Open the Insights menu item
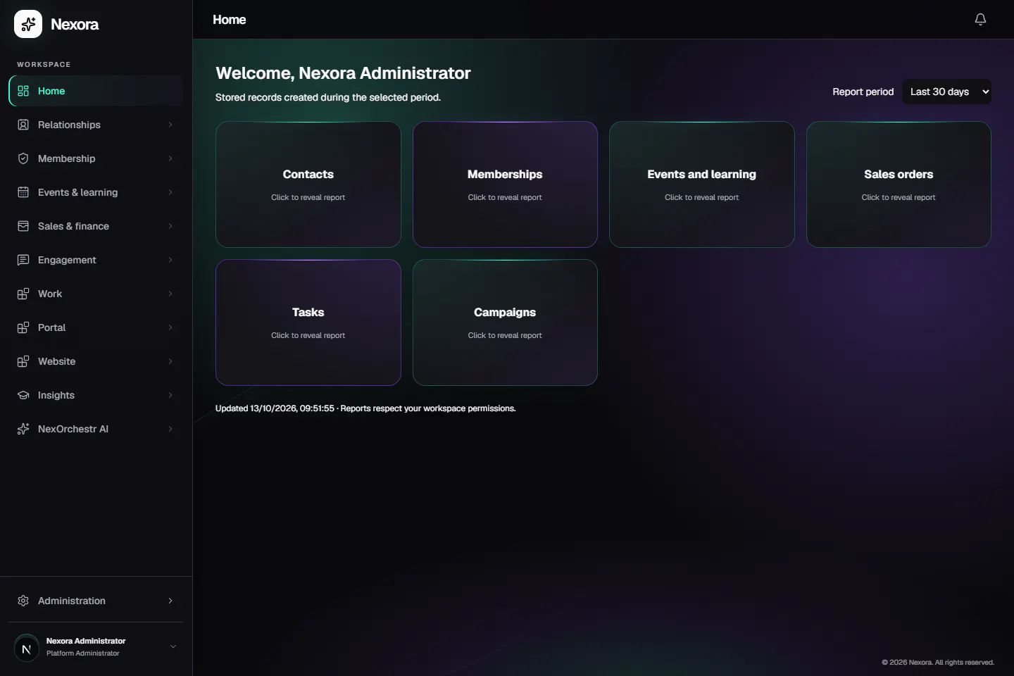1014x676 pixels. coord(96,395)
